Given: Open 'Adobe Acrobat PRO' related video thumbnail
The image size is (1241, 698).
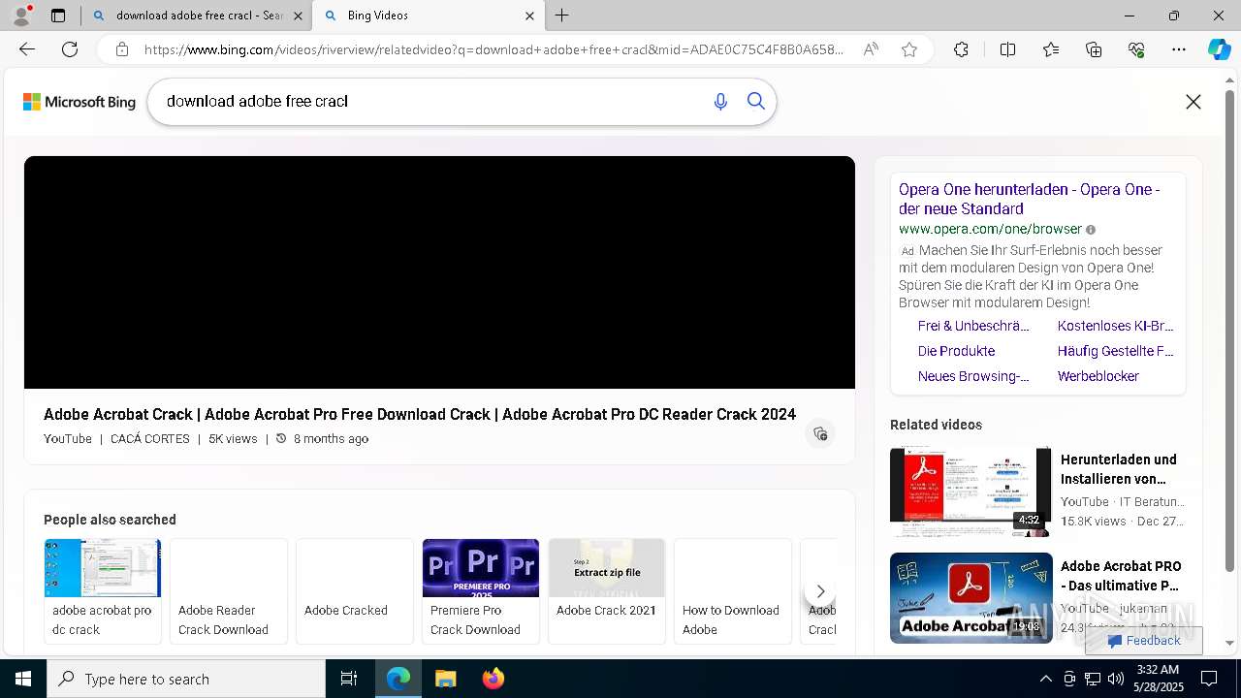Looking at the screenshot, I should click(971, 598).
